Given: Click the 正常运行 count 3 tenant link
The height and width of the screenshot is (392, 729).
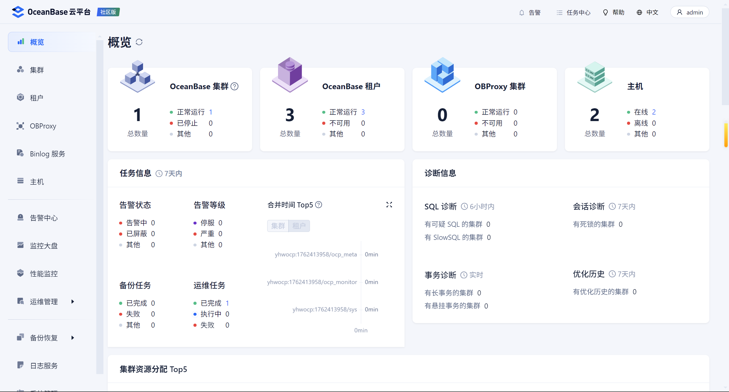Looking at the screenshot, I should tap(363, 112).
